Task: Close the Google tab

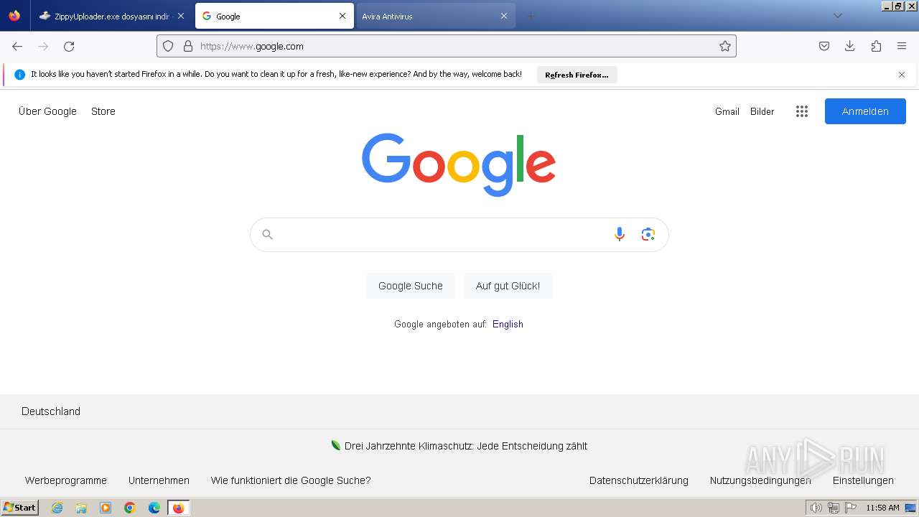Action: [342, 16]
